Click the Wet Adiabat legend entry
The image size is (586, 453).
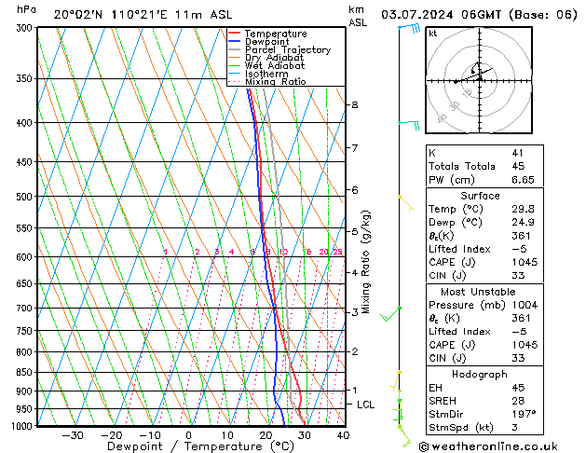point(266,65)
